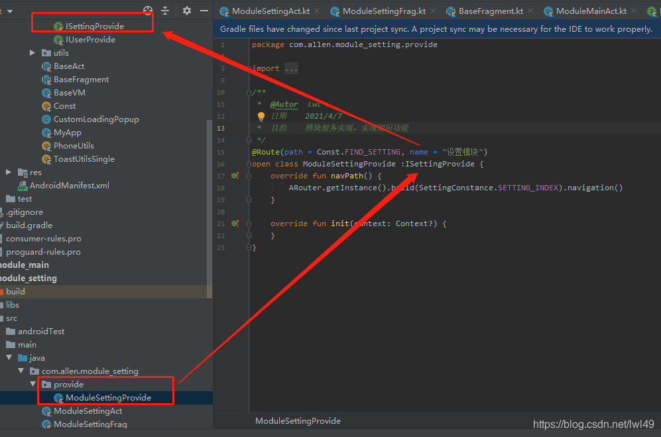
Task: Open project view mode dropdown arrow
Action: (10, 11)
